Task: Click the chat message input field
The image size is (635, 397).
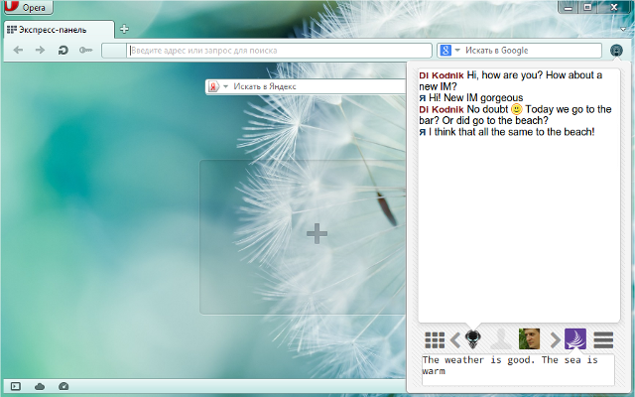Action: pos(517,368)
